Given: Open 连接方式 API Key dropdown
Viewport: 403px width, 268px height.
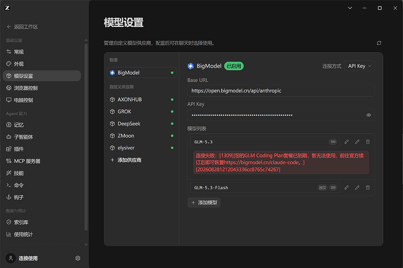Looking at the screenshot, I should (359, 66).
